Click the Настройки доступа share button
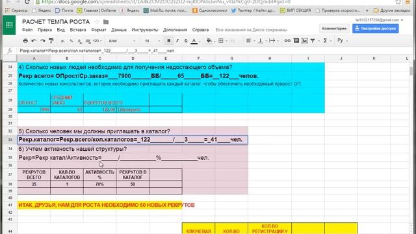Image resolution: width=416 pixels, height=234 pixels. point(376,29)
